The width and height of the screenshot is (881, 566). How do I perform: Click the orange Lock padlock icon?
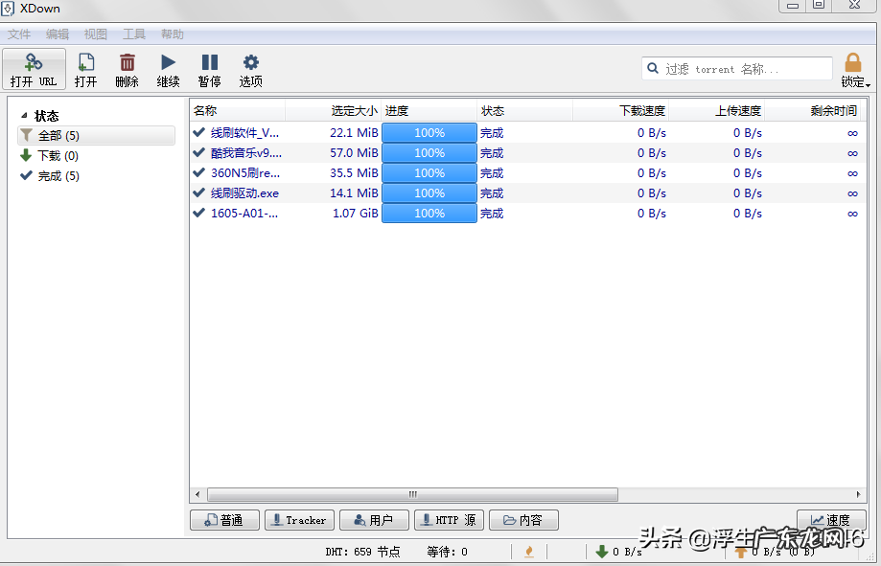coord(853,62)
